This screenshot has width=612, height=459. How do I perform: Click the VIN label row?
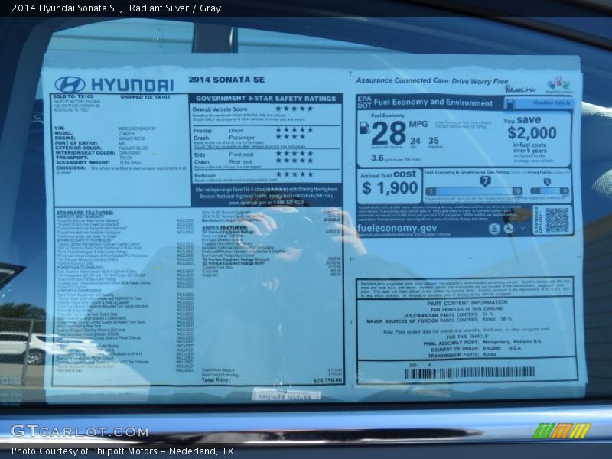[106, 128]
